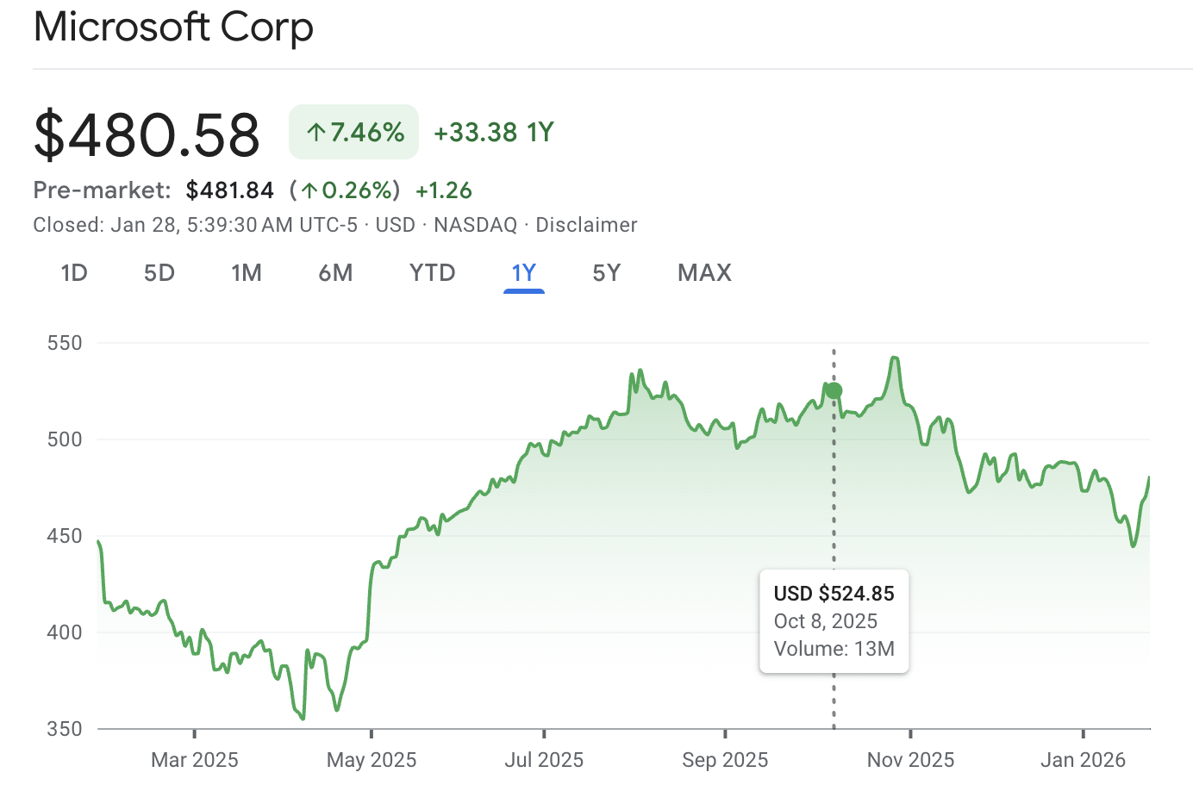This screenshot has height=791, width=1193.
Task: Open the 6M chart view
Action: 335,272
